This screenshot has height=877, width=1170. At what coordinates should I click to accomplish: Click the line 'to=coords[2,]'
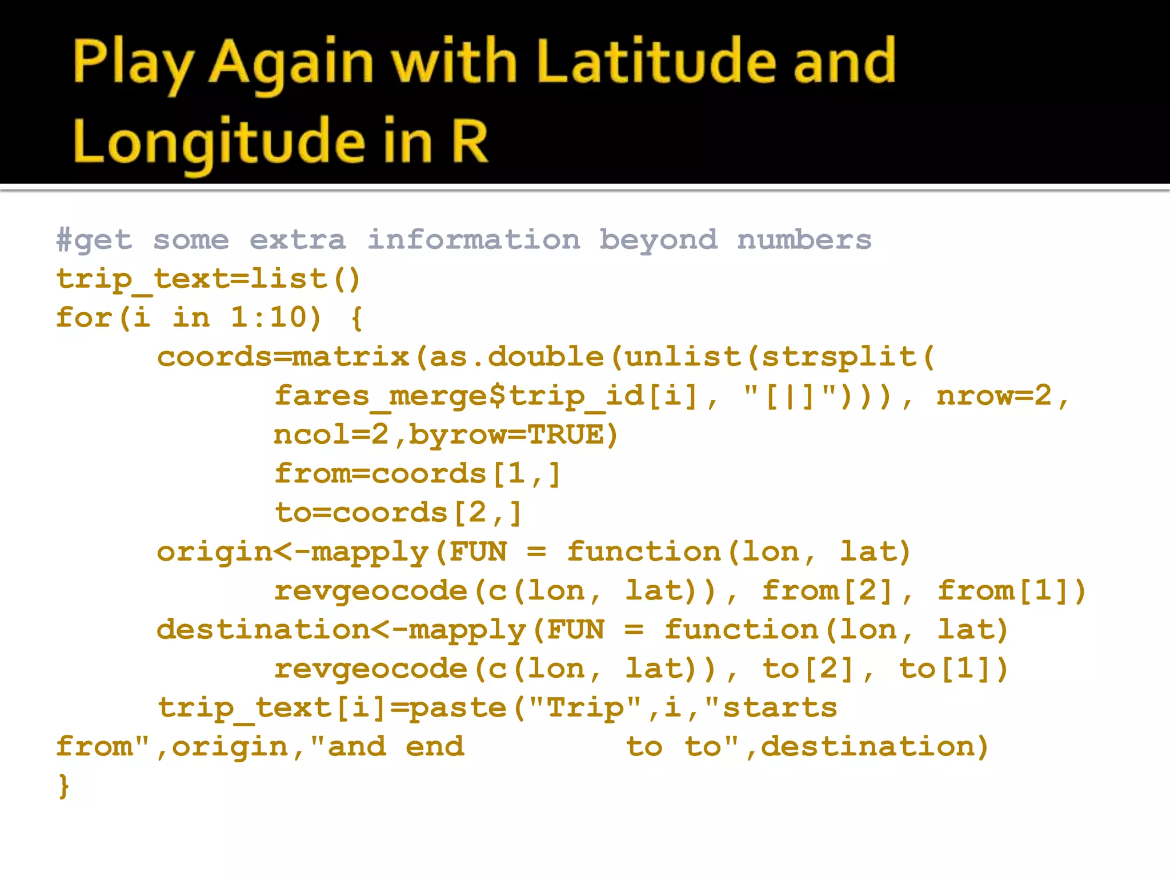398,513
